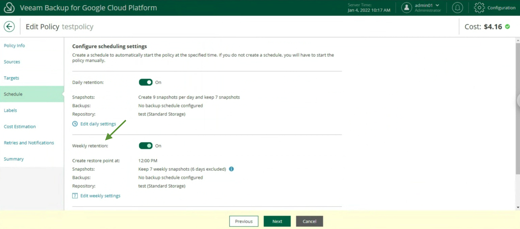Open notifications bell icon
The width and height of the screenshot is (520, 229).
457,8
